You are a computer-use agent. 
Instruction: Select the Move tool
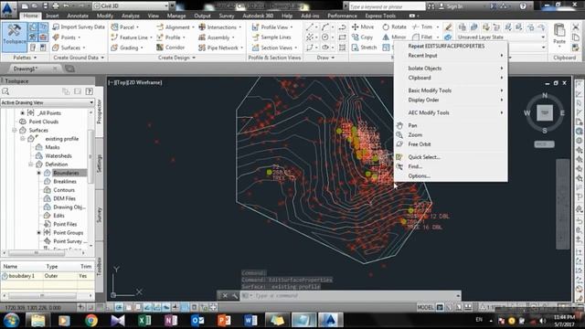pos(363,27)
